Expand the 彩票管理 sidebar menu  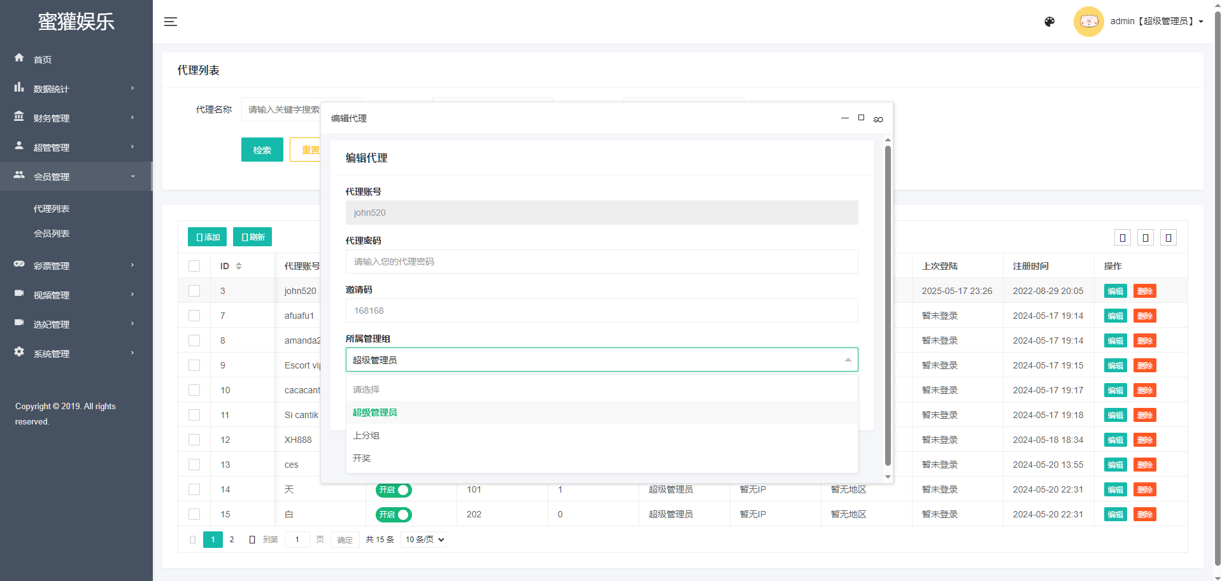click(76, 266)
